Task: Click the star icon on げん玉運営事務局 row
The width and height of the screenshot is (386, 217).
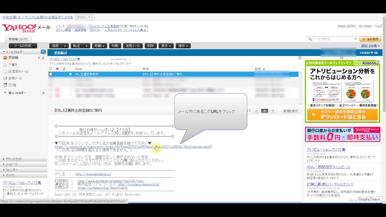Action: click(x=70, y=74)
